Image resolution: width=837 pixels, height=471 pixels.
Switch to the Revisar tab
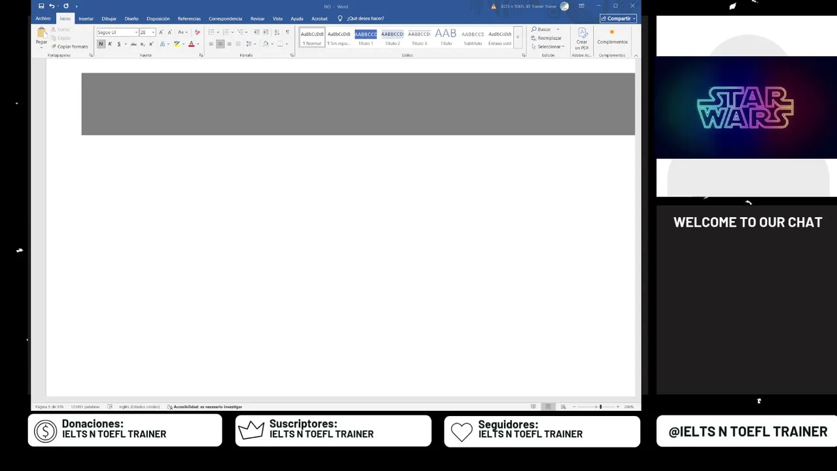click(x=258, y=18)
